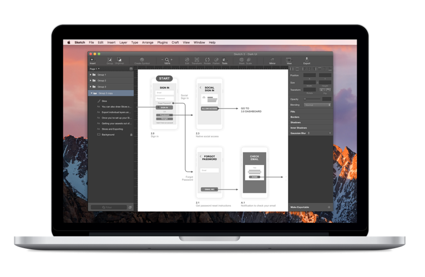The height and width of the screenshot is (277, 425).
Task: Click the plus next to Make Exportable
Action: [329, 207]
